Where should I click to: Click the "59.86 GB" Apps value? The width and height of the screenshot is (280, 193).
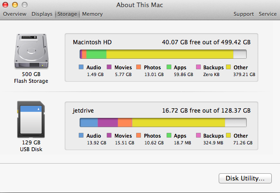point(183,75)
